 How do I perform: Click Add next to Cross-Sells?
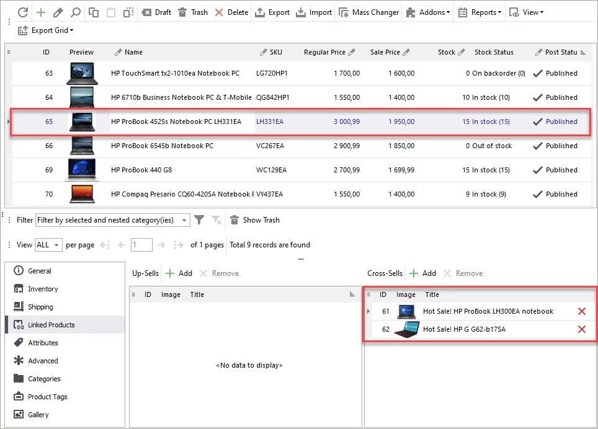[422, 273]
